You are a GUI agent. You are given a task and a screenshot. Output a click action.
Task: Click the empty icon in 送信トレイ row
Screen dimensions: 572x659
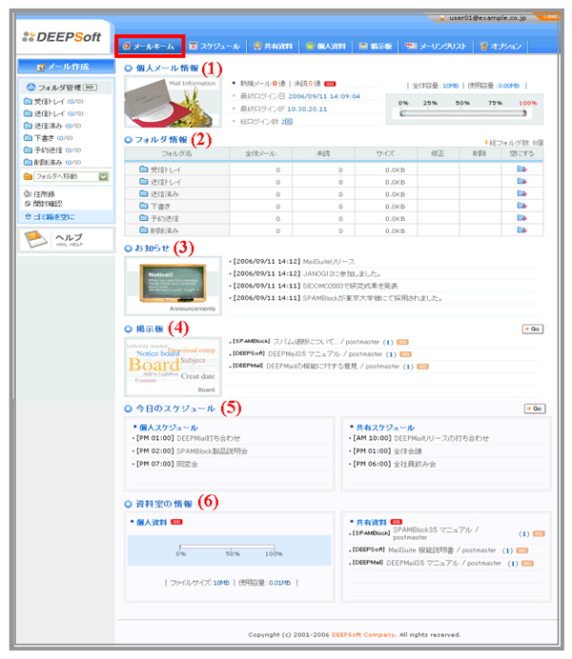521,181
